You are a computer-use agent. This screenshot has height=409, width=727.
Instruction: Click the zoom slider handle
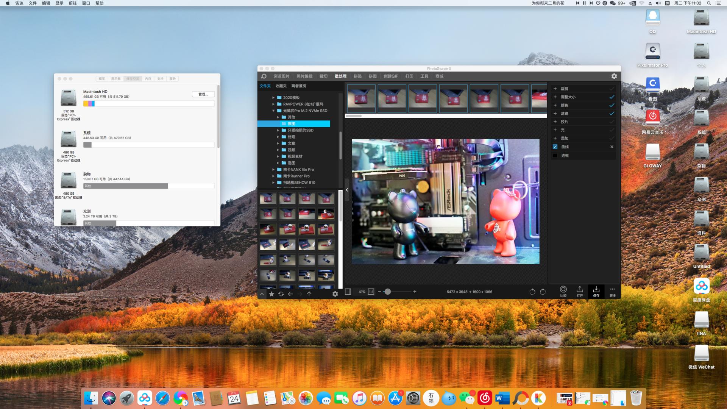[x=387, y=292]
